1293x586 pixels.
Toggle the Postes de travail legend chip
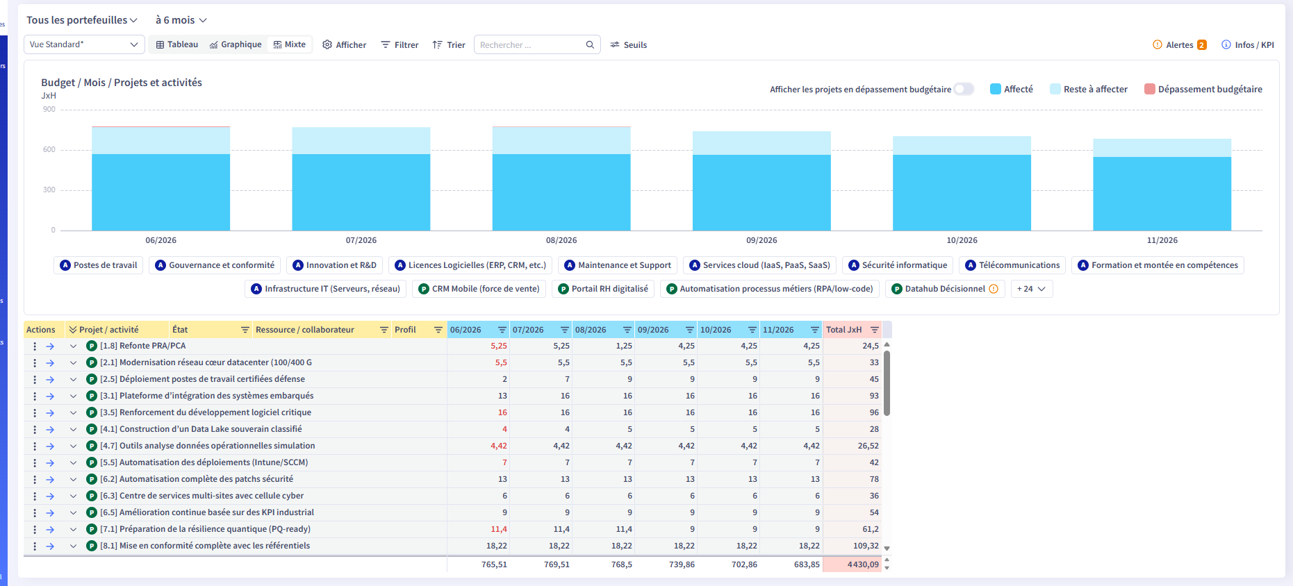click(x=98, y=265)
